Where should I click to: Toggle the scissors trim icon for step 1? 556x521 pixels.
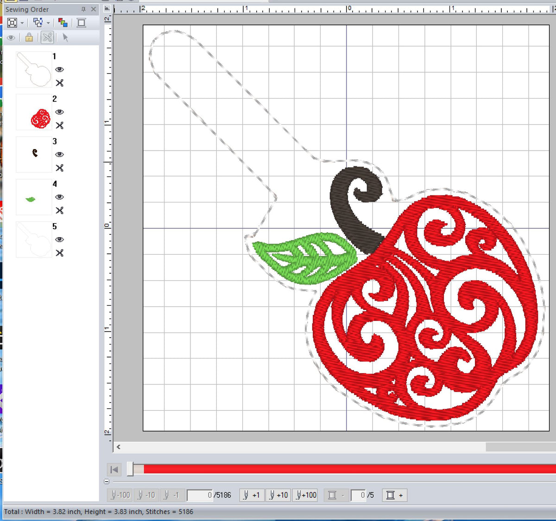point(59,83)
